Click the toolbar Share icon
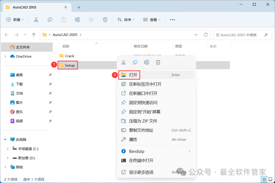275x183 pixels. tap(91, 20)
